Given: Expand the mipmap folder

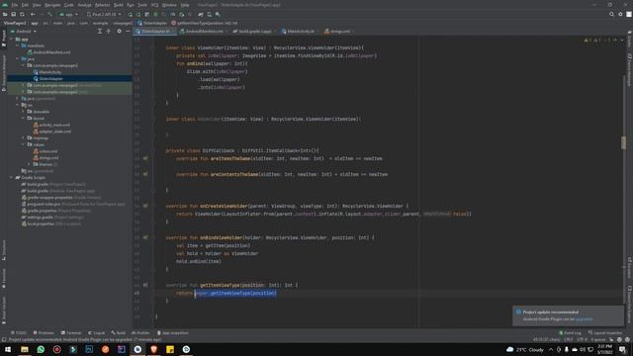Looking at the screenshot, I should pos(24,138).
